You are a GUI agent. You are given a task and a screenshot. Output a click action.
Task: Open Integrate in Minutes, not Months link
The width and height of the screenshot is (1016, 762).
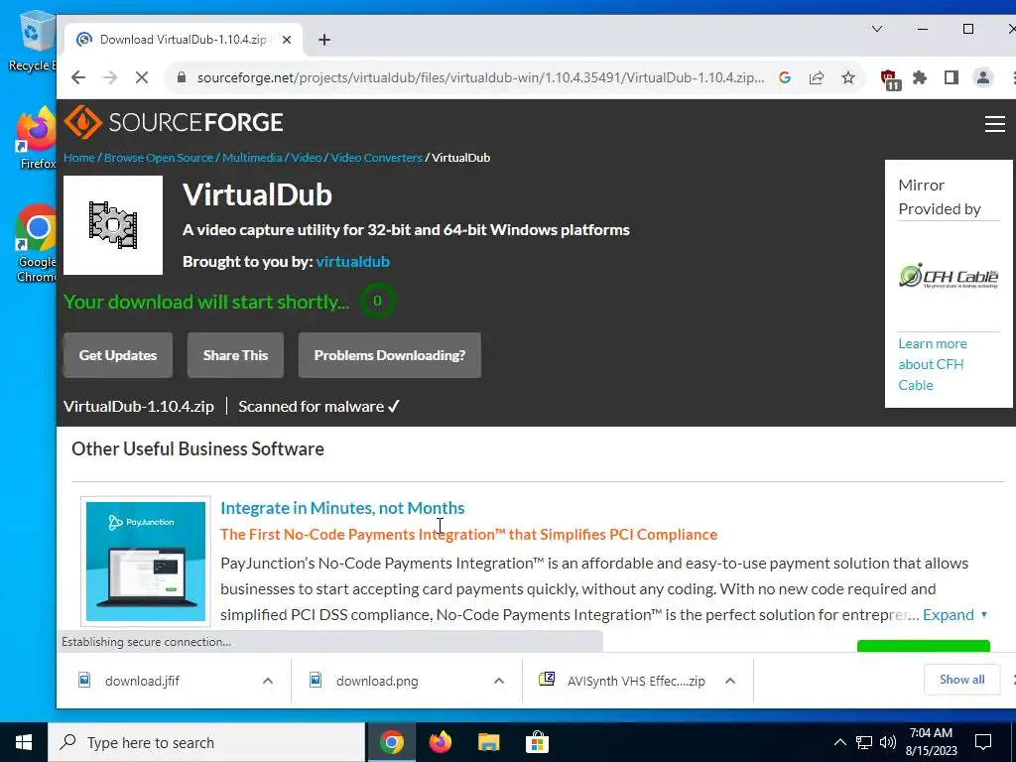(342, 508)
